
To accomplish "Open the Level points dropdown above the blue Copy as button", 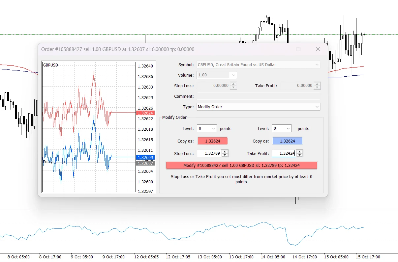I will [x=282, y=128].
